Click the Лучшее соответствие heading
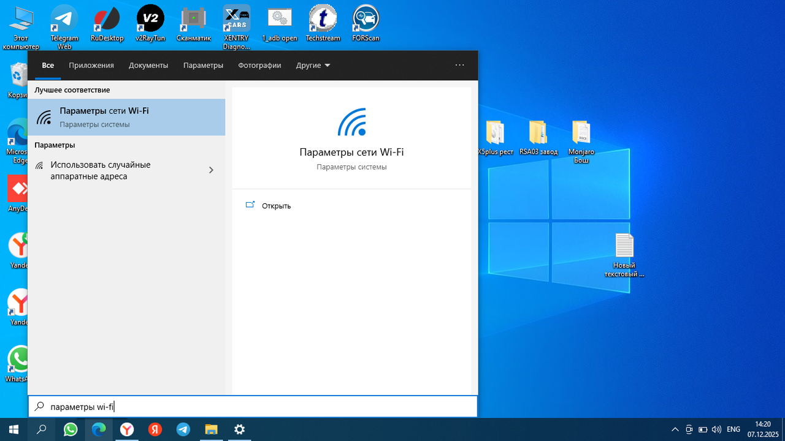The image size is (785, 441). tap(72, 90)
